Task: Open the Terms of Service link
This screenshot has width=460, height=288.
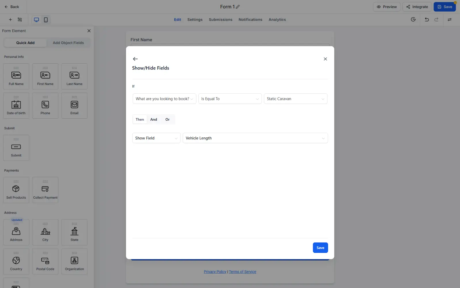Action: coord(242,272)
